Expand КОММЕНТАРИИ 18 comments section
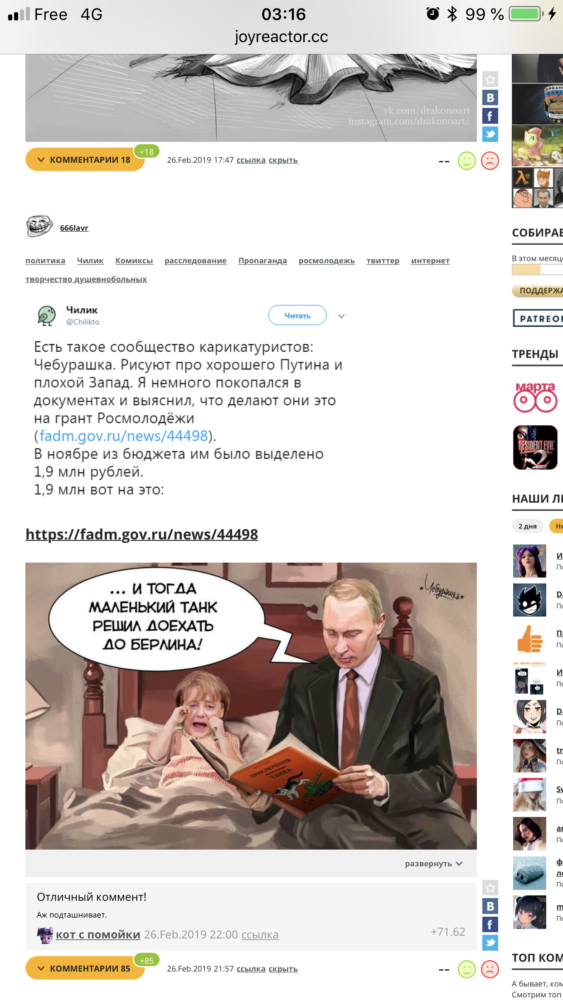563x1001 pixels. 85,160
